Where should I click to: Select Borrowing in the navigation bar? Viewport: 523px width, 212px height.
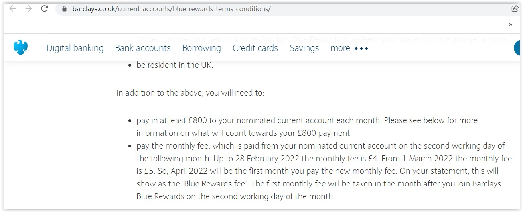point(201,48)
